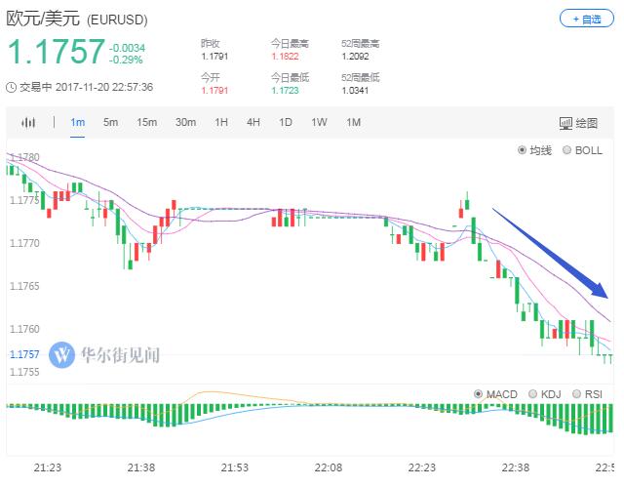Switch to the 5m timeframe
The width and height of the screenshot is (624, 487).
tap(110, 122)
